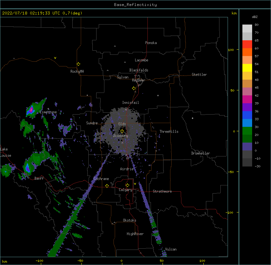This screenshot has width=271, height=265.
Task: Click the Strathmore city label
Action: 162,191
